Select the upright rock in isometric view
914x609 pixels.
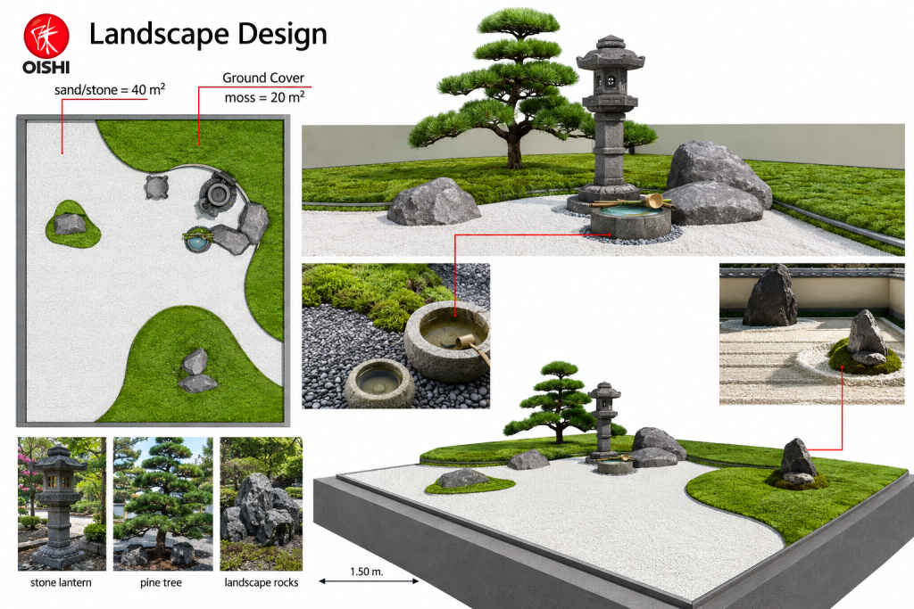tap(798, 461)
